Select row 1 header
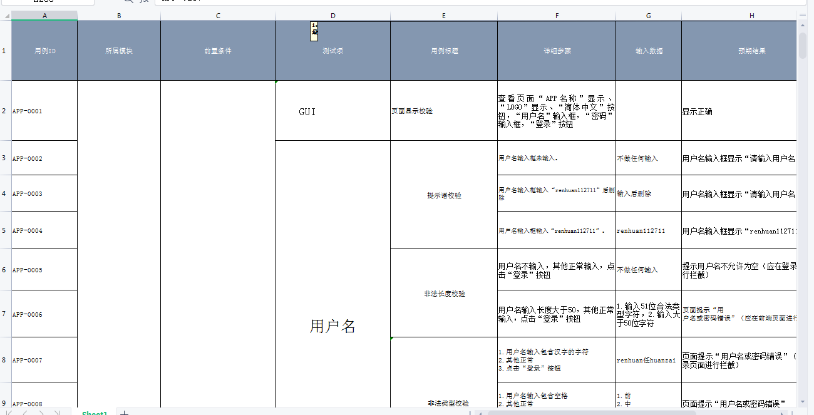The image size is (814, 415). 6,51
